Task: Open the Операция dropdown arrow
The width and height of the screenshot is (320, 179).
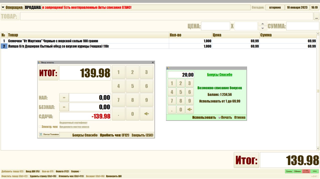Action: point(3,7)
